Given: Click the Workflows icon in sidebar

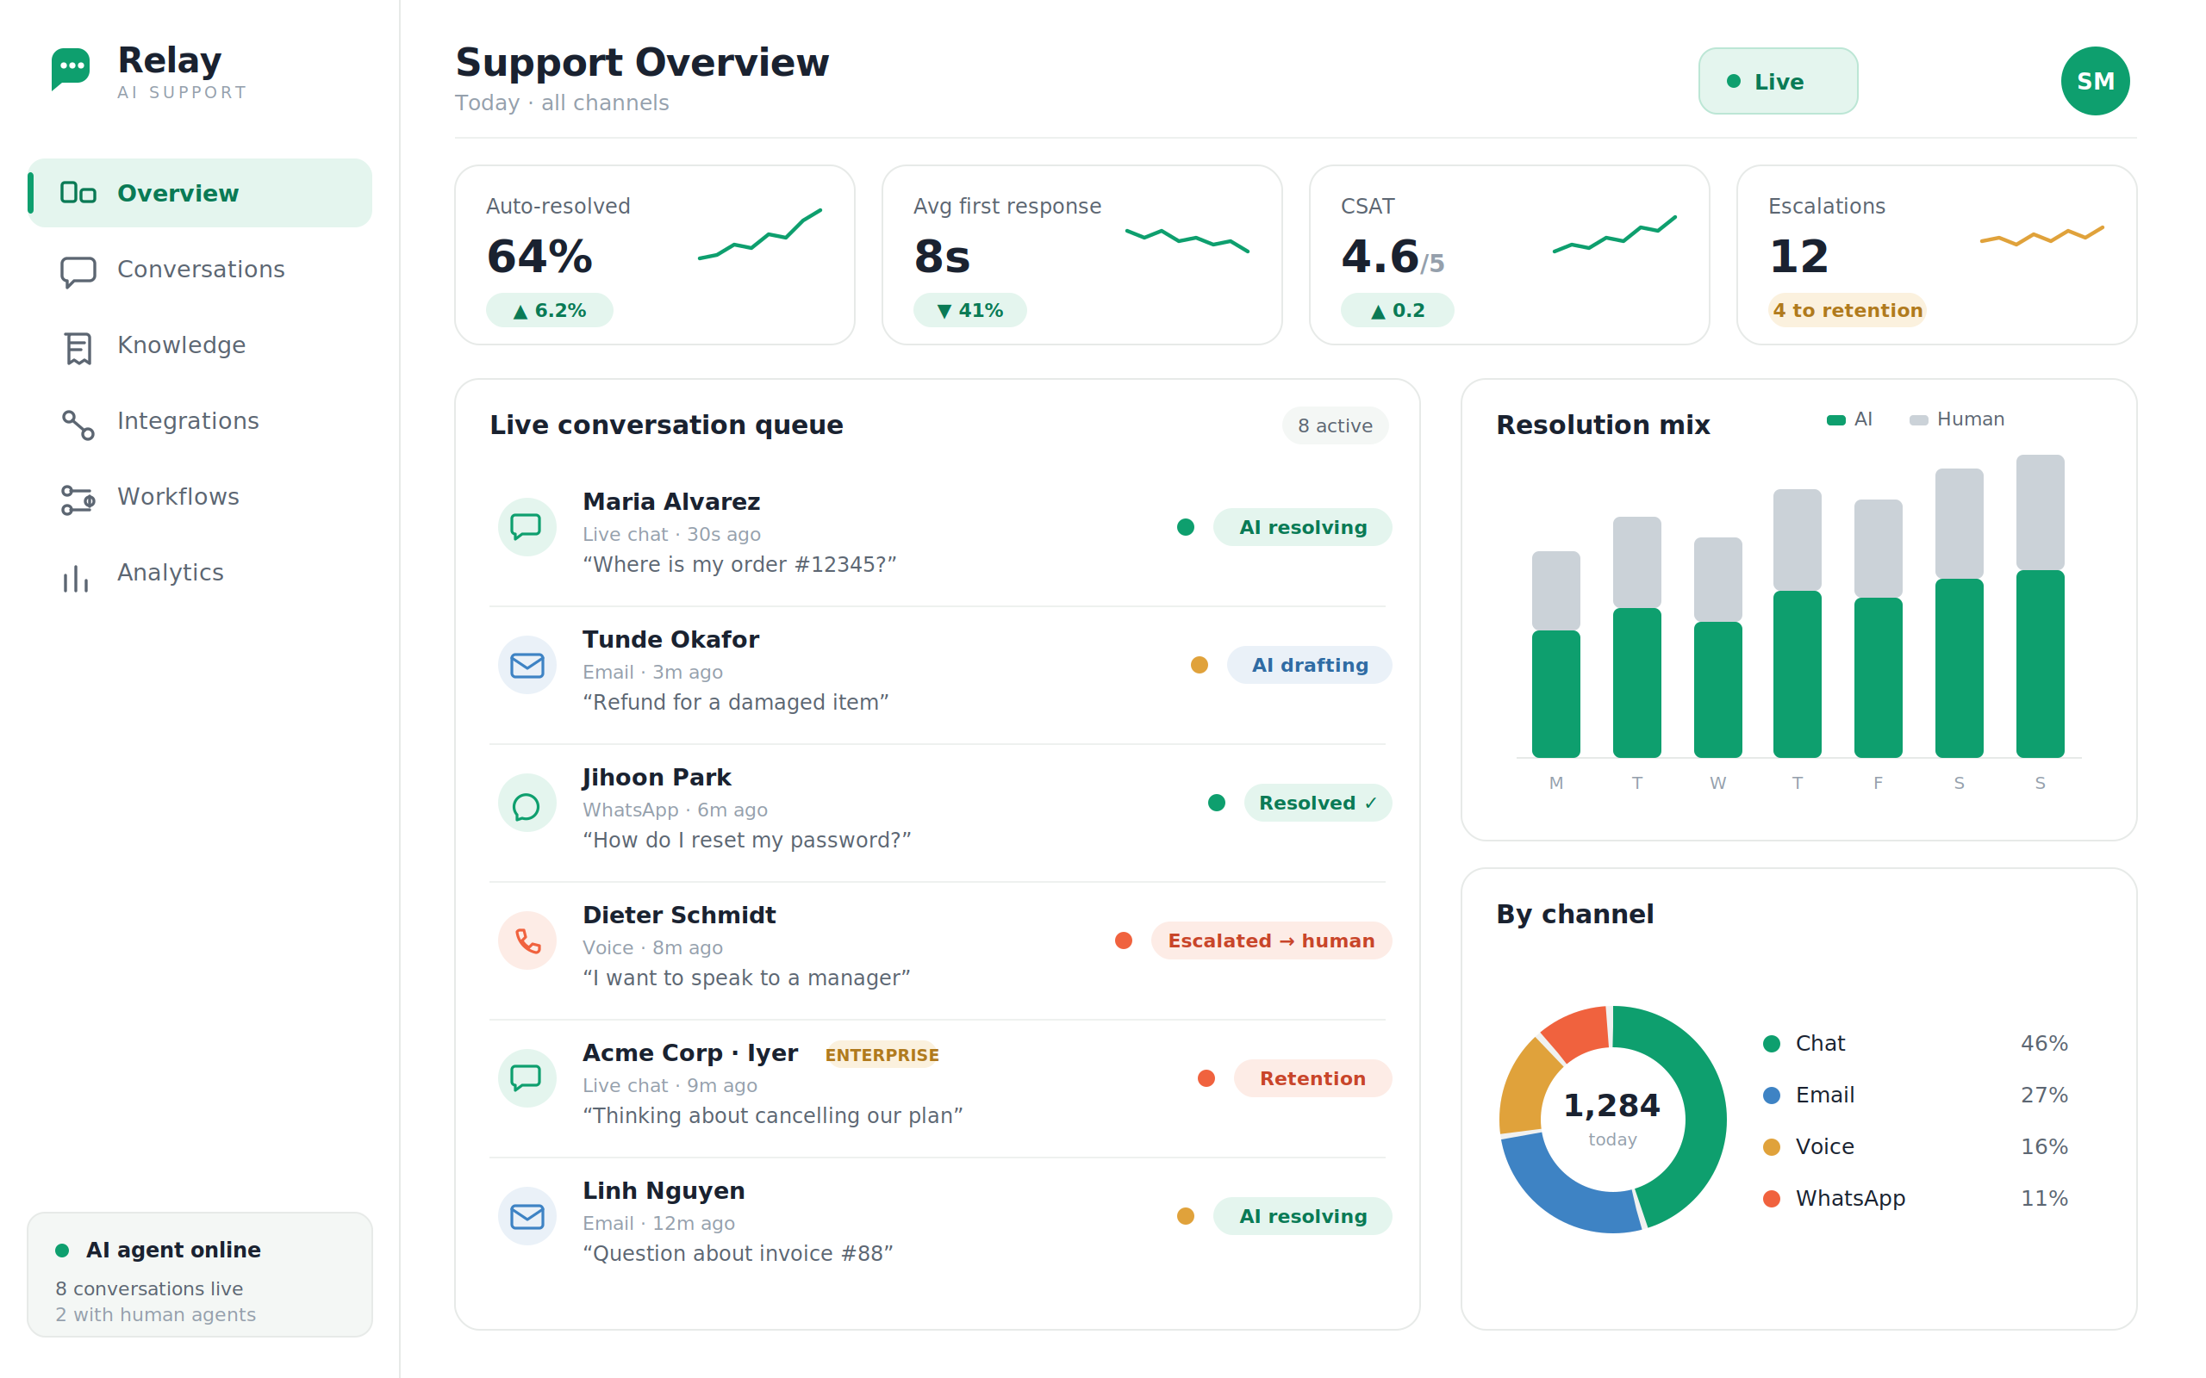Looking at the screenshot, I should [x=78, y=500].
